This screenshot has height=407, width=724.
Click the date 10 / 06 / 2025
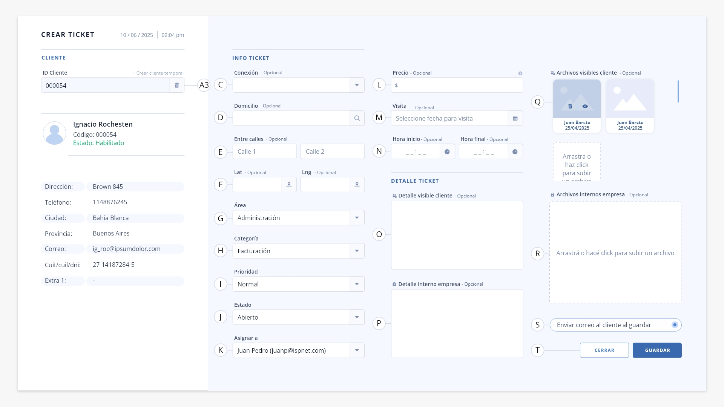point(137,35)
